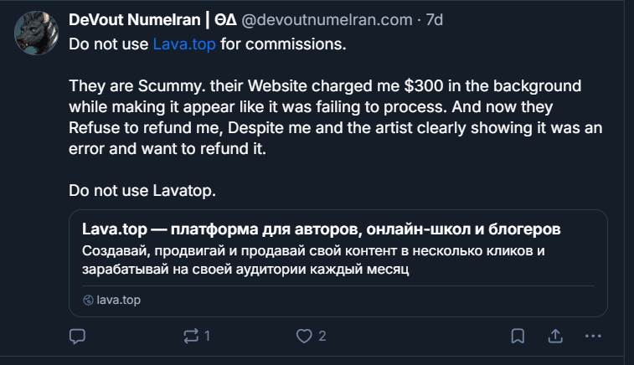Click the globe icon in link card

click(88, 300)
